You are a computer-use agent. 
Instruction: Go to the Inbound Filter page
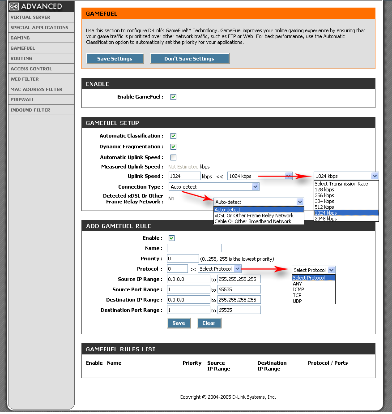point(41,110)
